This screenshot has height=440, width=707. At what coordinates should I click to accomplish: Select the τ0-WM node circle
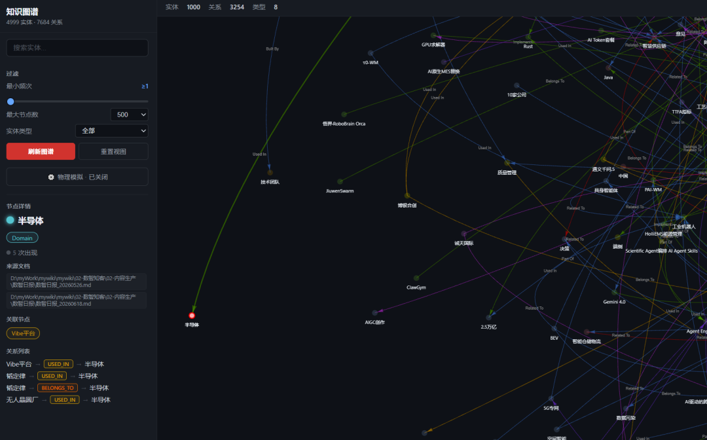click(x=371, y=53)
